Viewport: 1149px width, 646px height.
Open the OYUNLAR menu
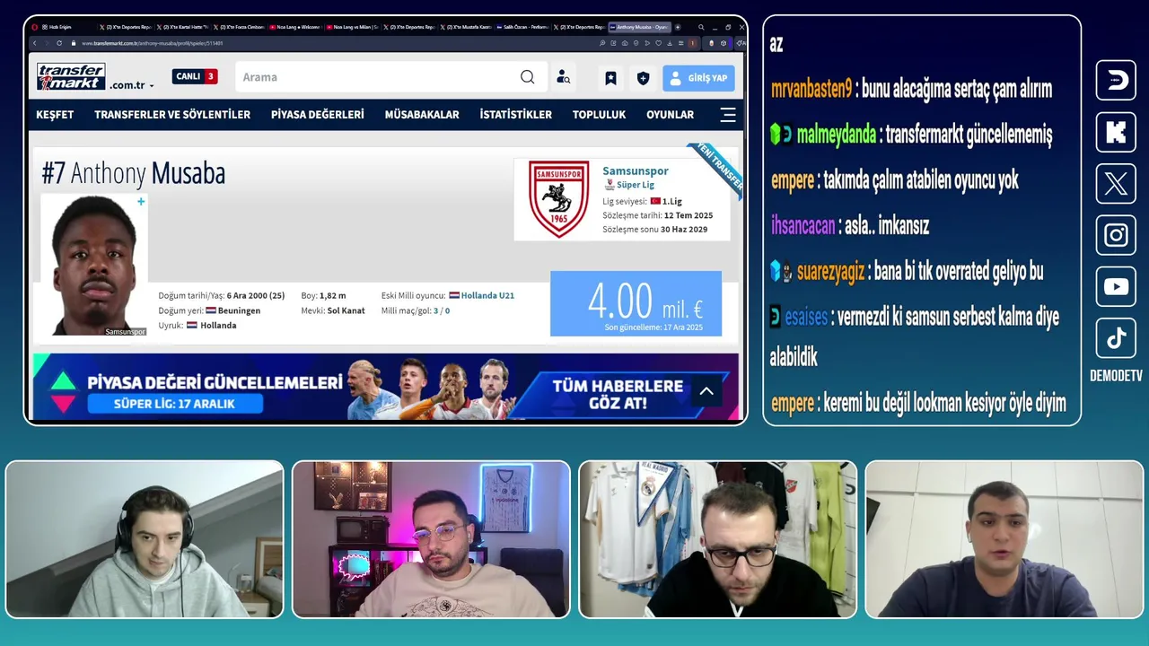click(x=670, y=115)
